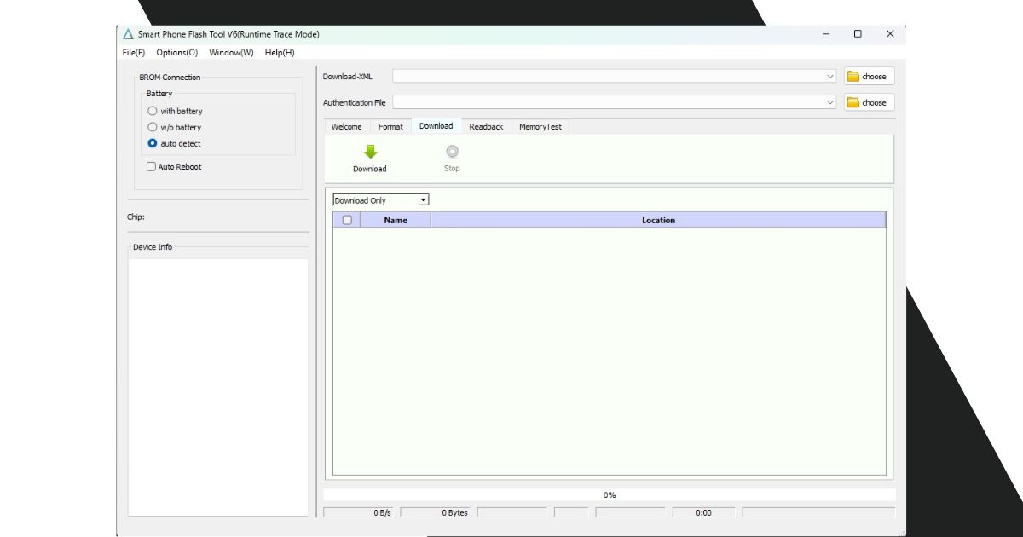Viewport: 1023px width, 537px height.
Task: Click the BROM Connection group label
Action: [x=170, y=78]
